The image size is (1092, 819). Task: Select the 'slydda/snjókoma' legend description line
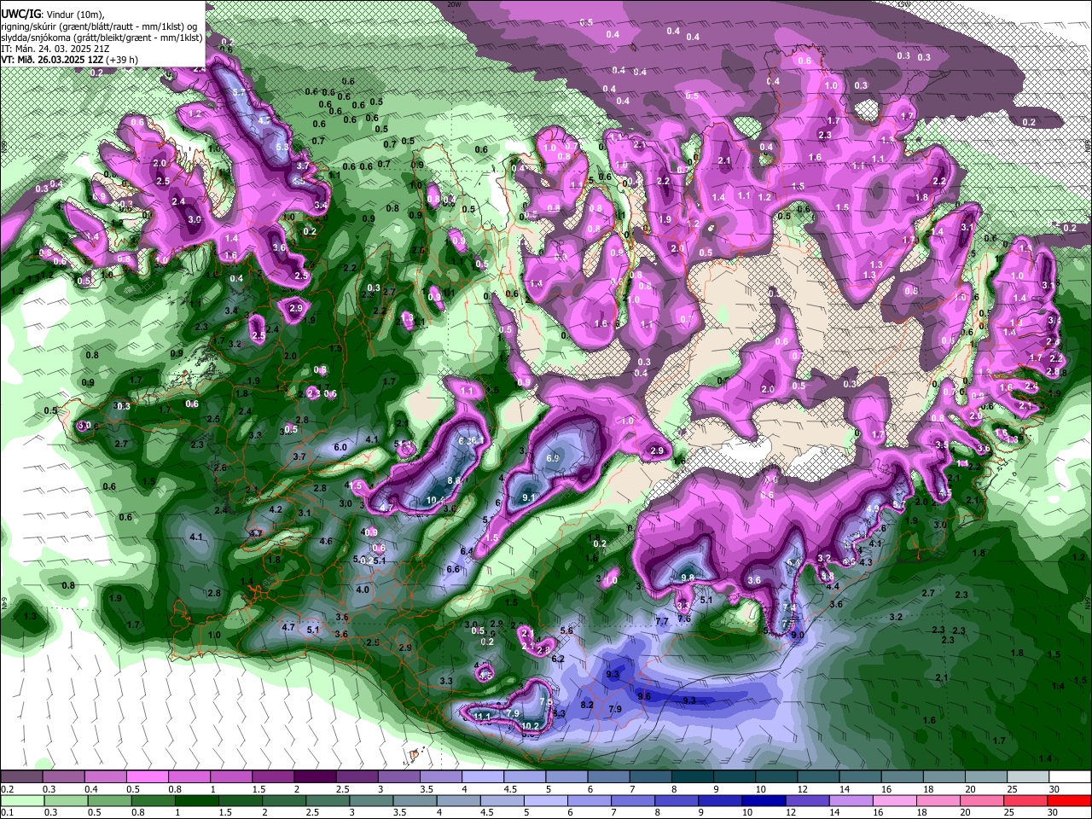tap(102, 38)
